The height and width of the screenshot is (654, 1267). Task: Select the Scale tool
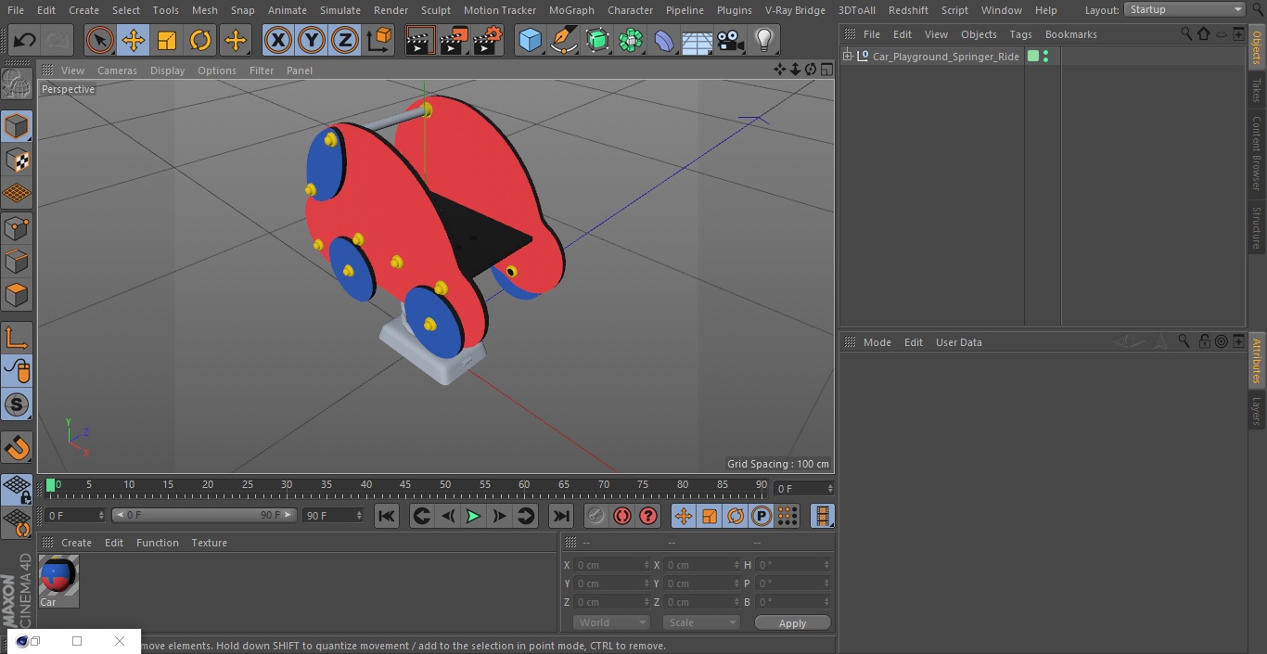click(x=167, y=40)
